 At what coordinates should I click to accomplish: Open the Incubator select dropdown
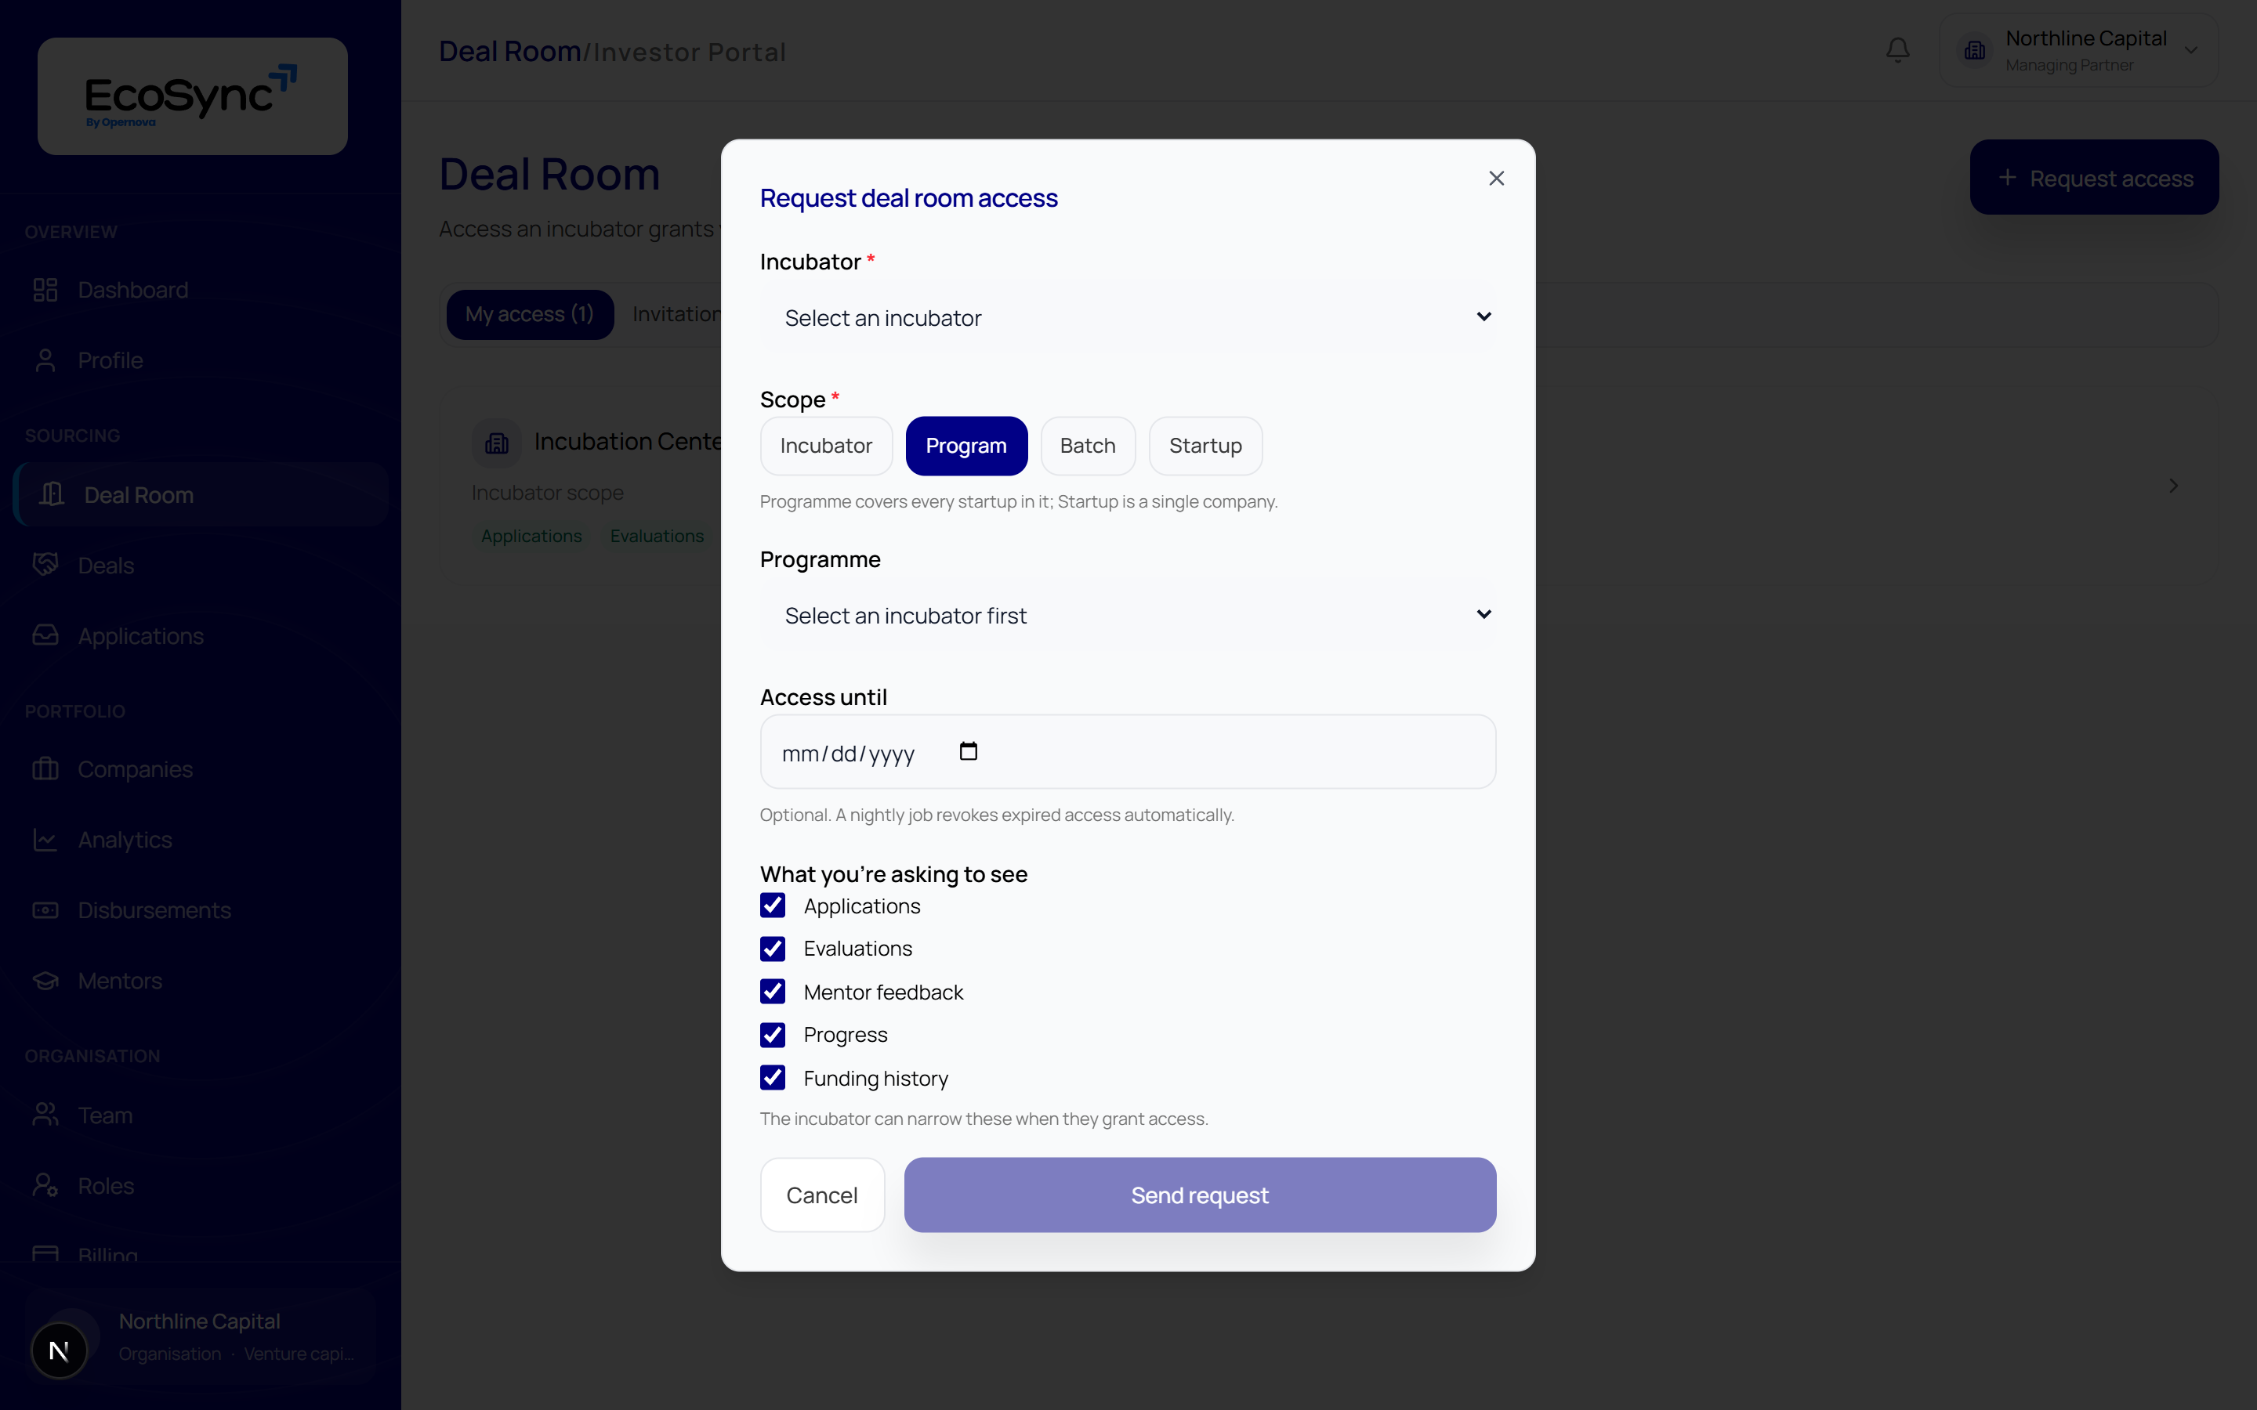click(x=1128, y=317)
